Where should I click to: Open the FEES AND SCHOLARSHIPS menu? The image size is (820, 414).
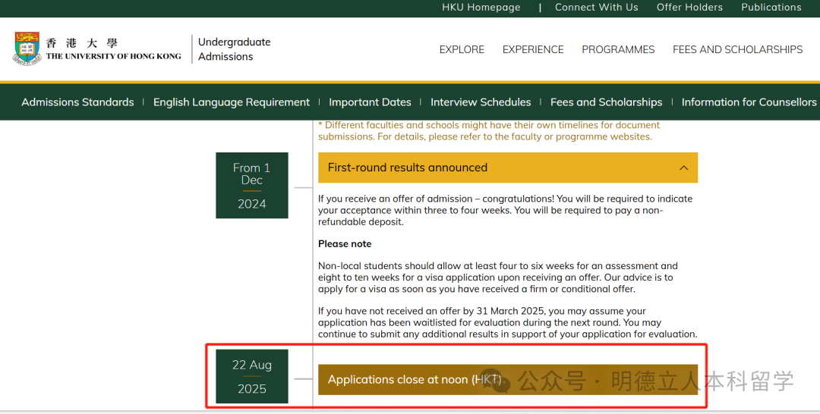pos(737,49)
